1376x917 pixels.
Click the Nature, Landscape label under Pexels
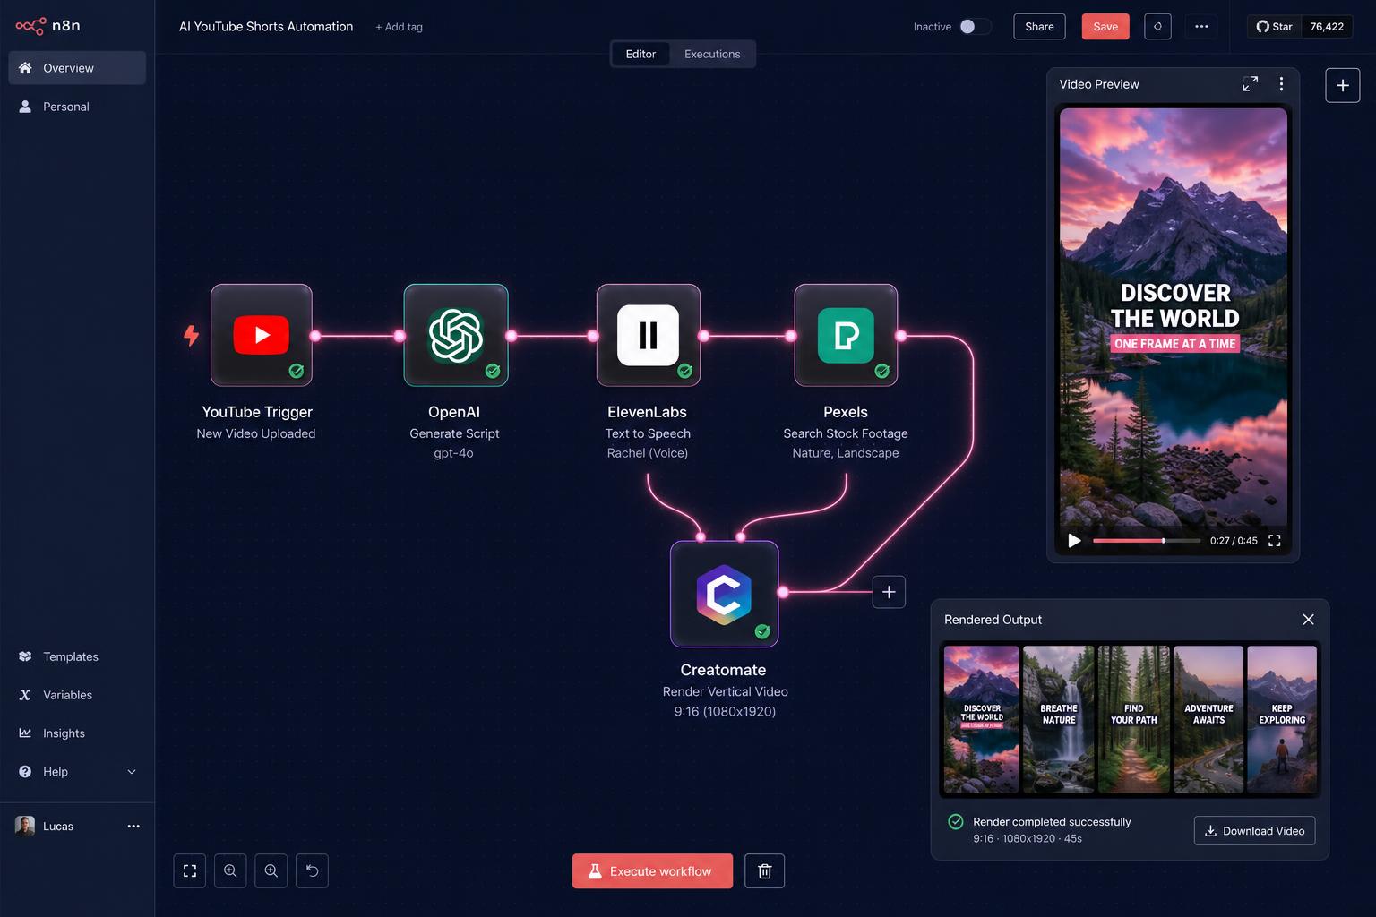tap(846, 453)
